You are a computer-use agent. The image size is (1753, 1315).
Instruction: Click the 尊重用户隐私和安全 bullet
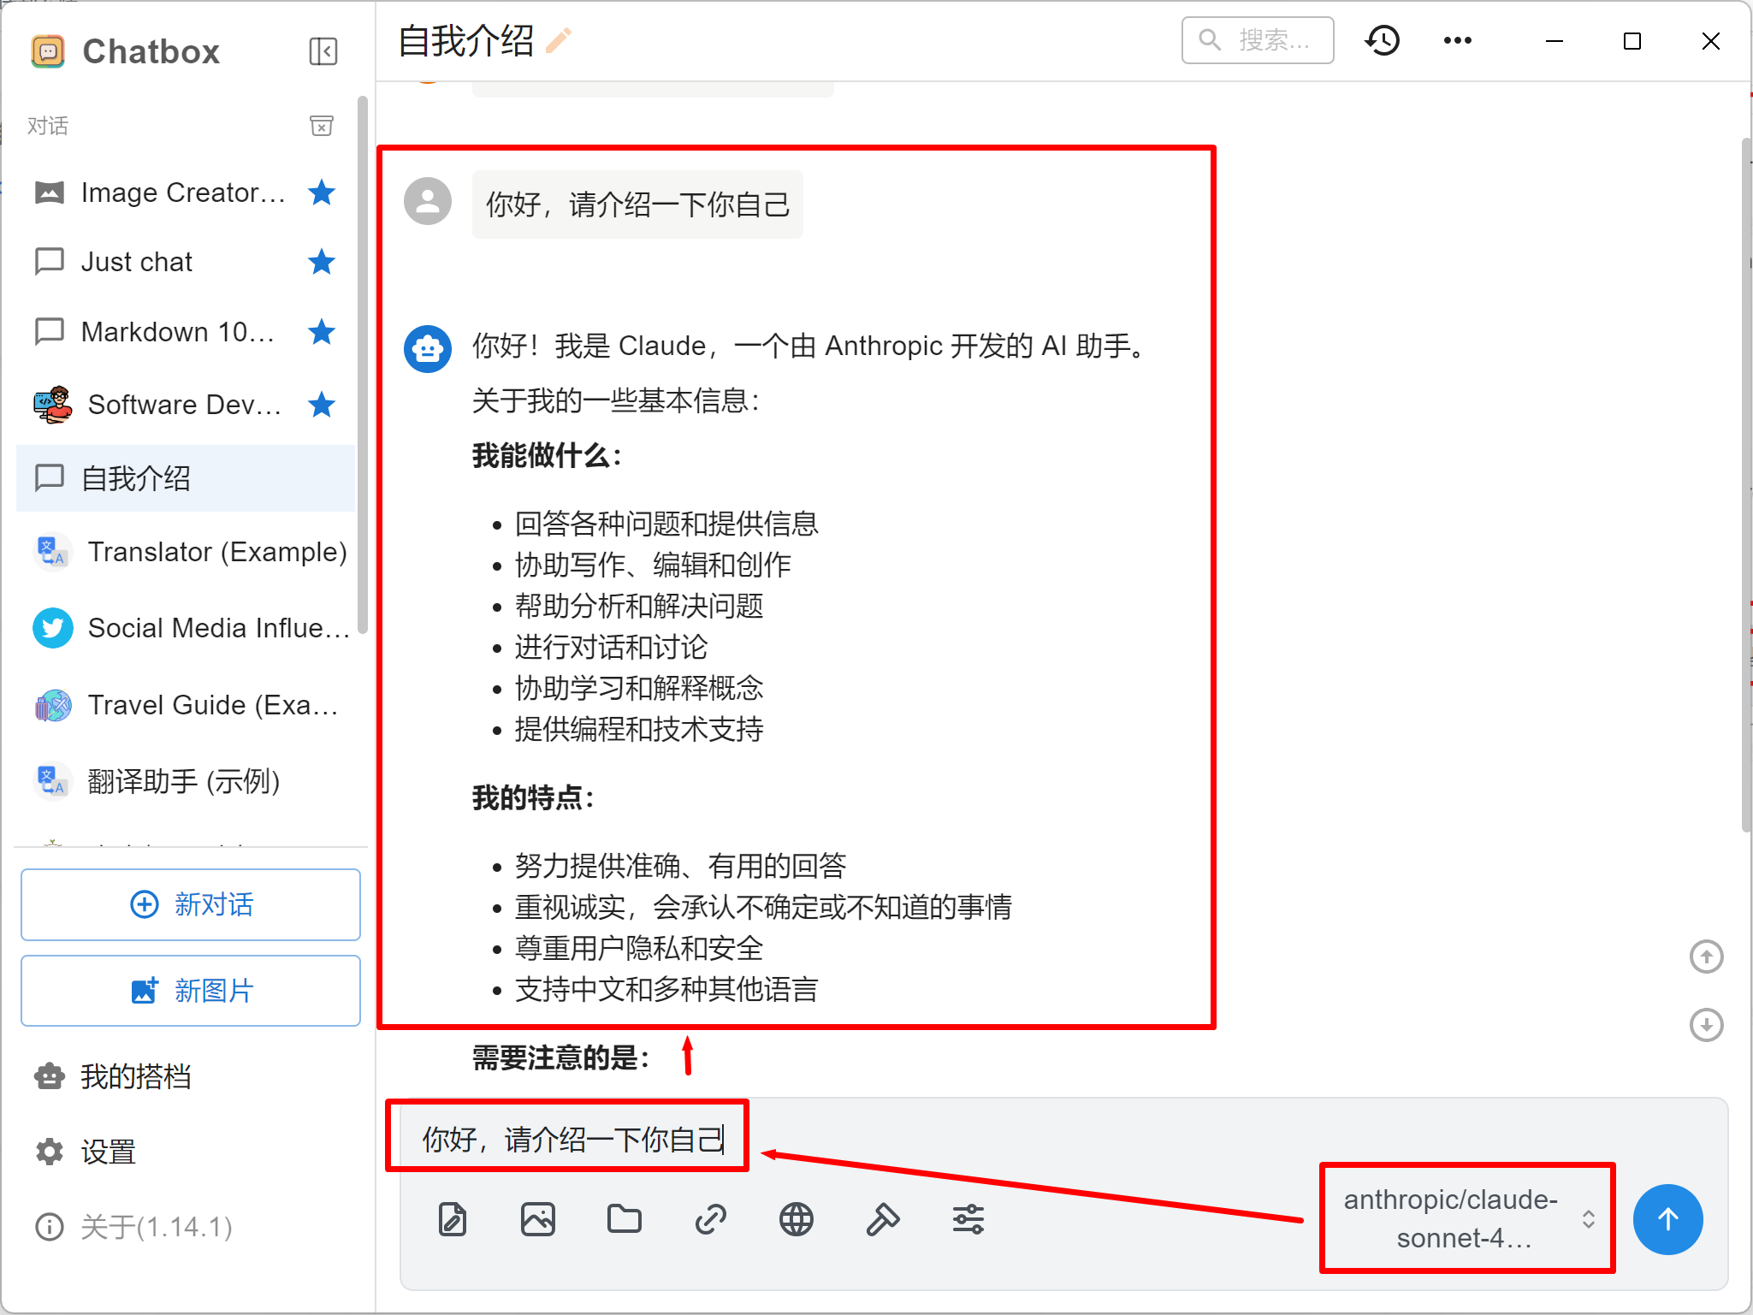[x=639, y=948]
